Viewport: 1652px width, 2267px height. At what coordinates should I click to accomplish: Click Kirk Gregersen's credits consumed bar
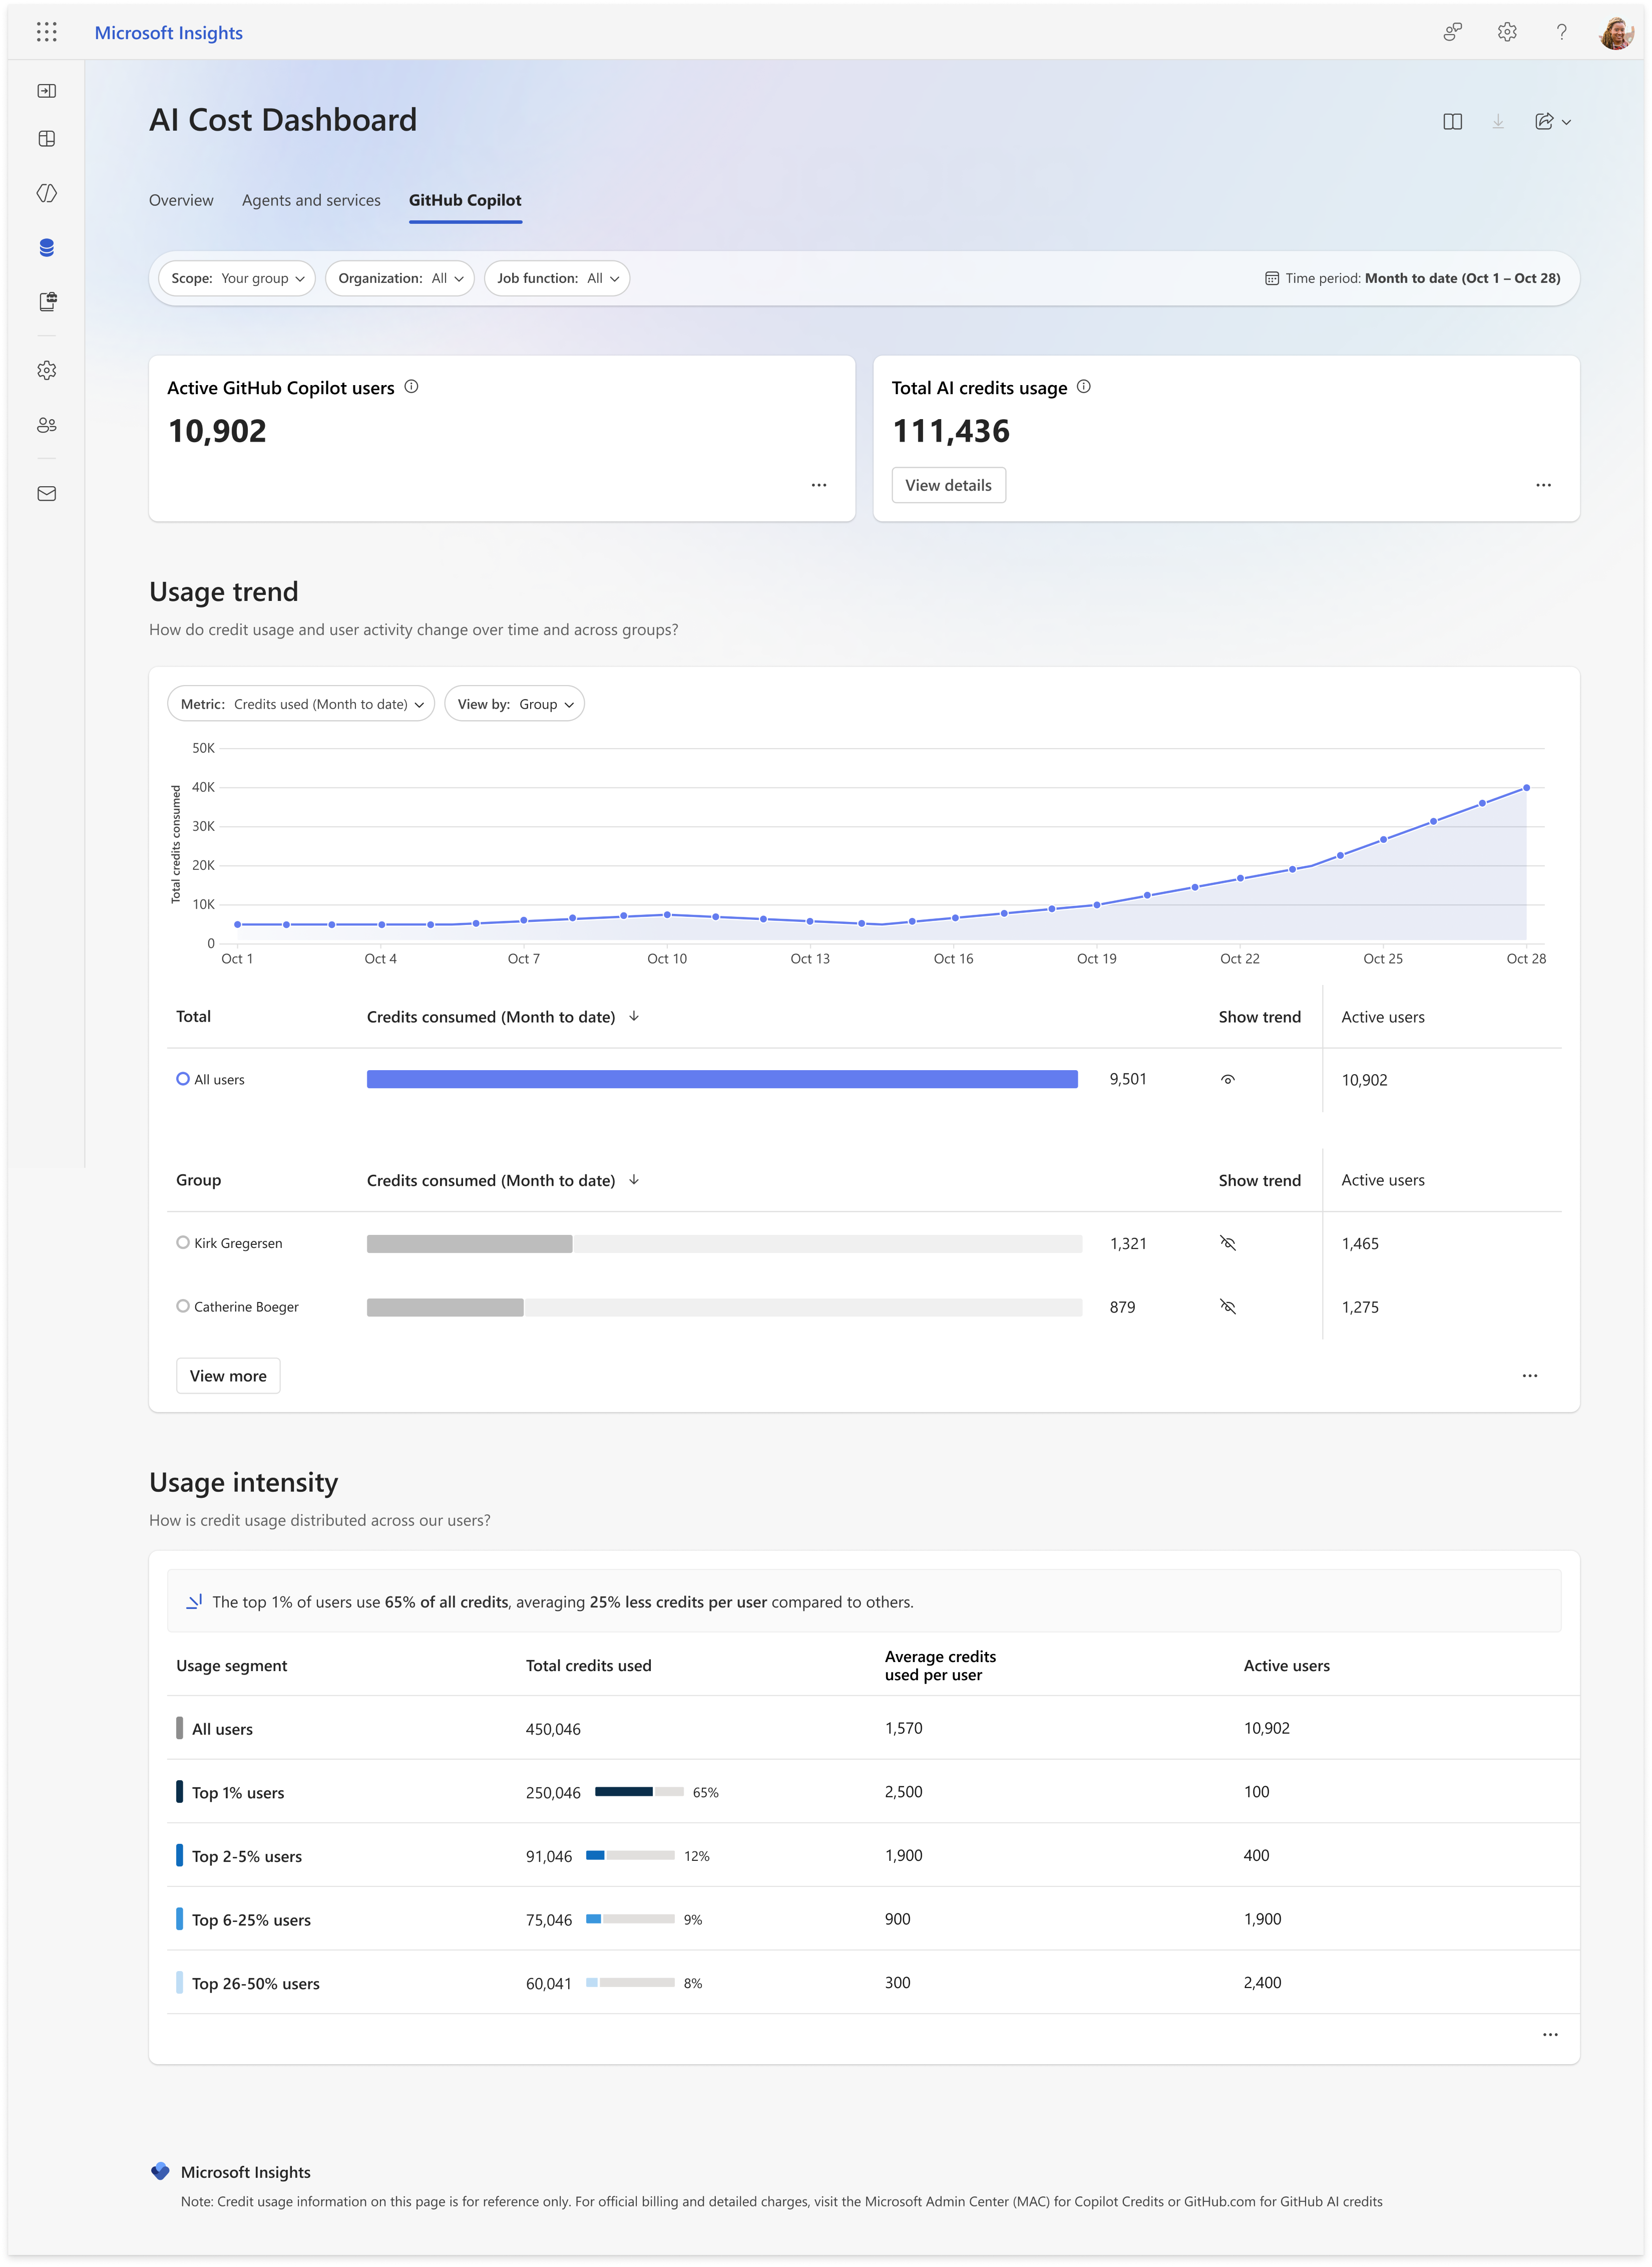click(724, 1243)
